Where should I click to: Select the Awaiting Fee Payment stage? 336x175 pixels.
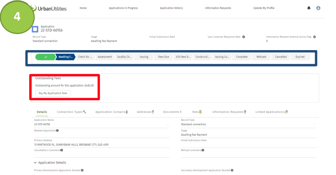click(65, 57)
